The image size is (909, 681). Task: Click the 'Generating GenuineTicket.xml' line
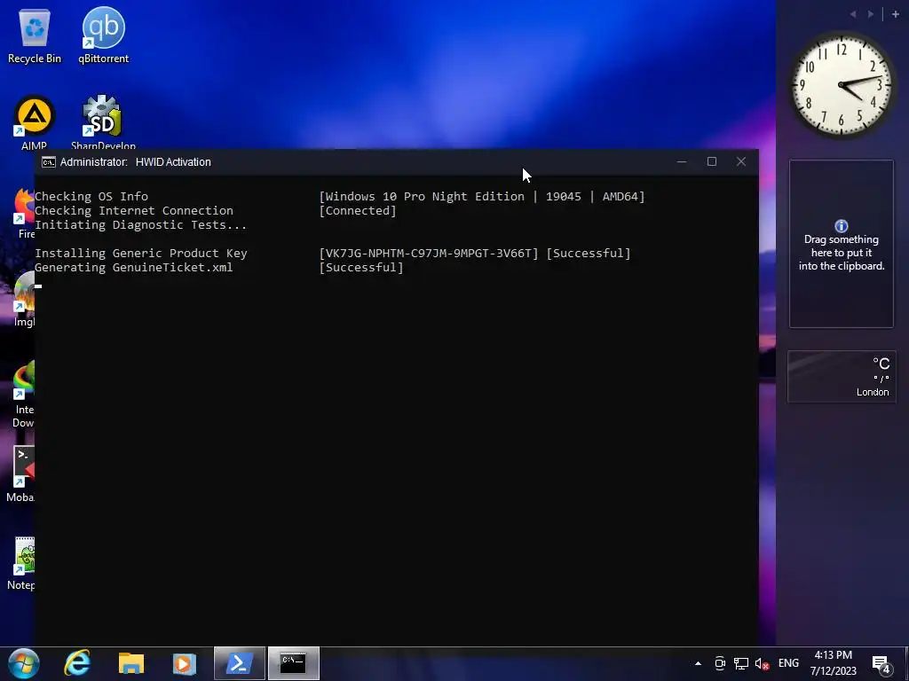[x=133, y=268]
